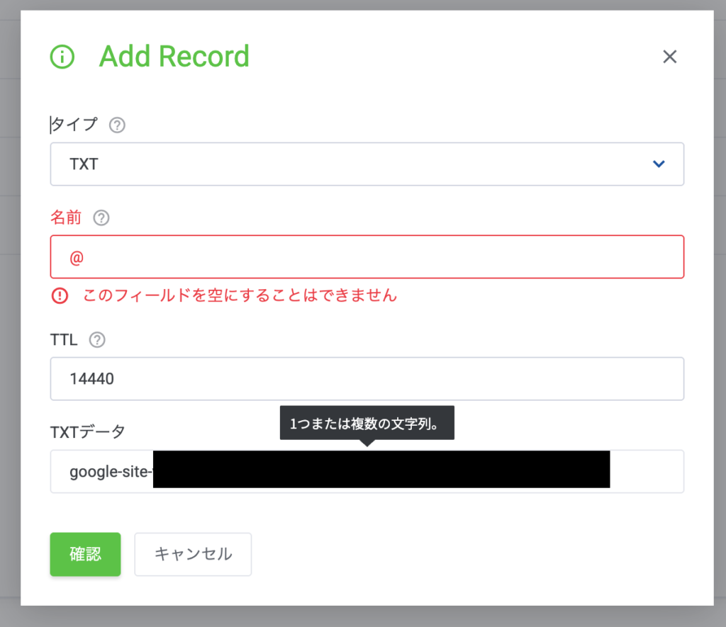The width and height of the screenshot is (726, 627).
Task: Select the TTL field showing 14440
Action: 367,379
